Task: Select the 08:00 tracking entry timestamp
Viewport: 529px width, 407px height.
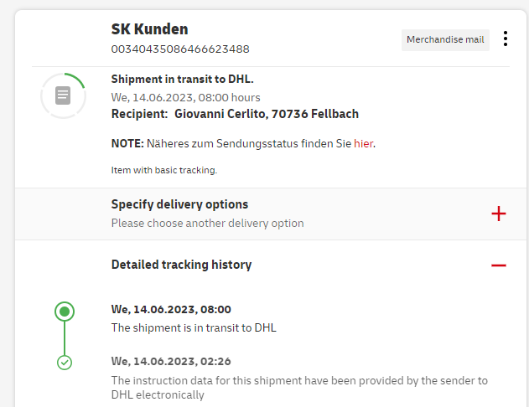Action: point(171,309)
